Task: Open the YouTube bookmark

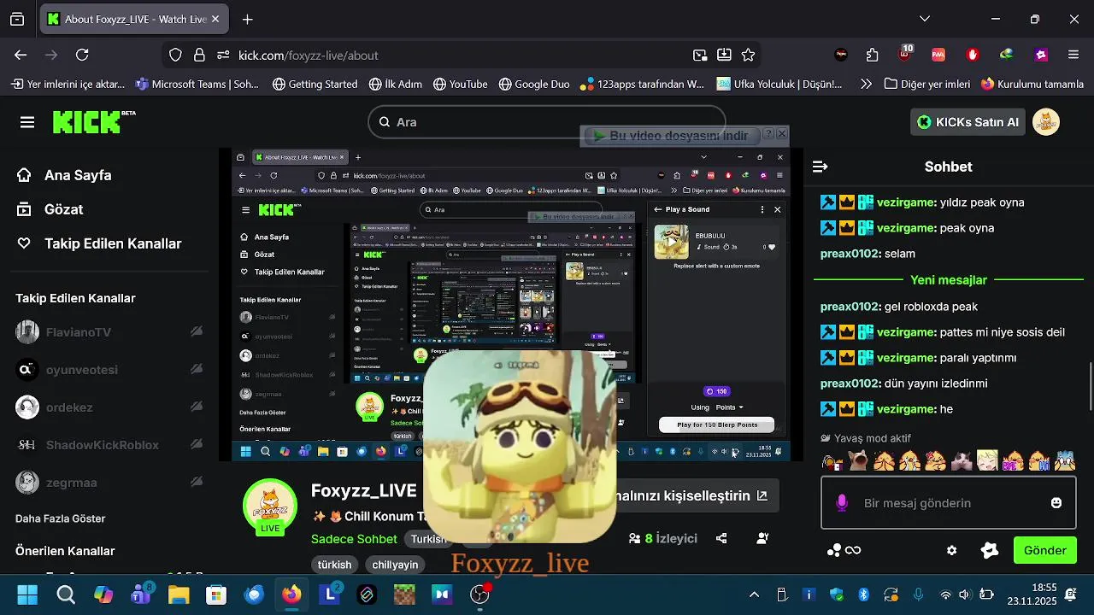Action: [460, 84]
